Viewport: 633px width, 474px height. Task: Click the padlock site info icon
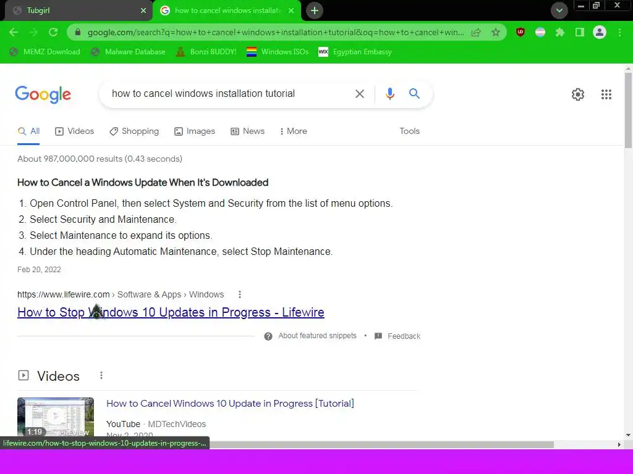78,32
